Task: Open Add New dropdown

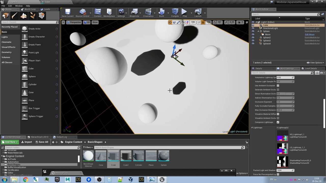Action: coord(10,142)
